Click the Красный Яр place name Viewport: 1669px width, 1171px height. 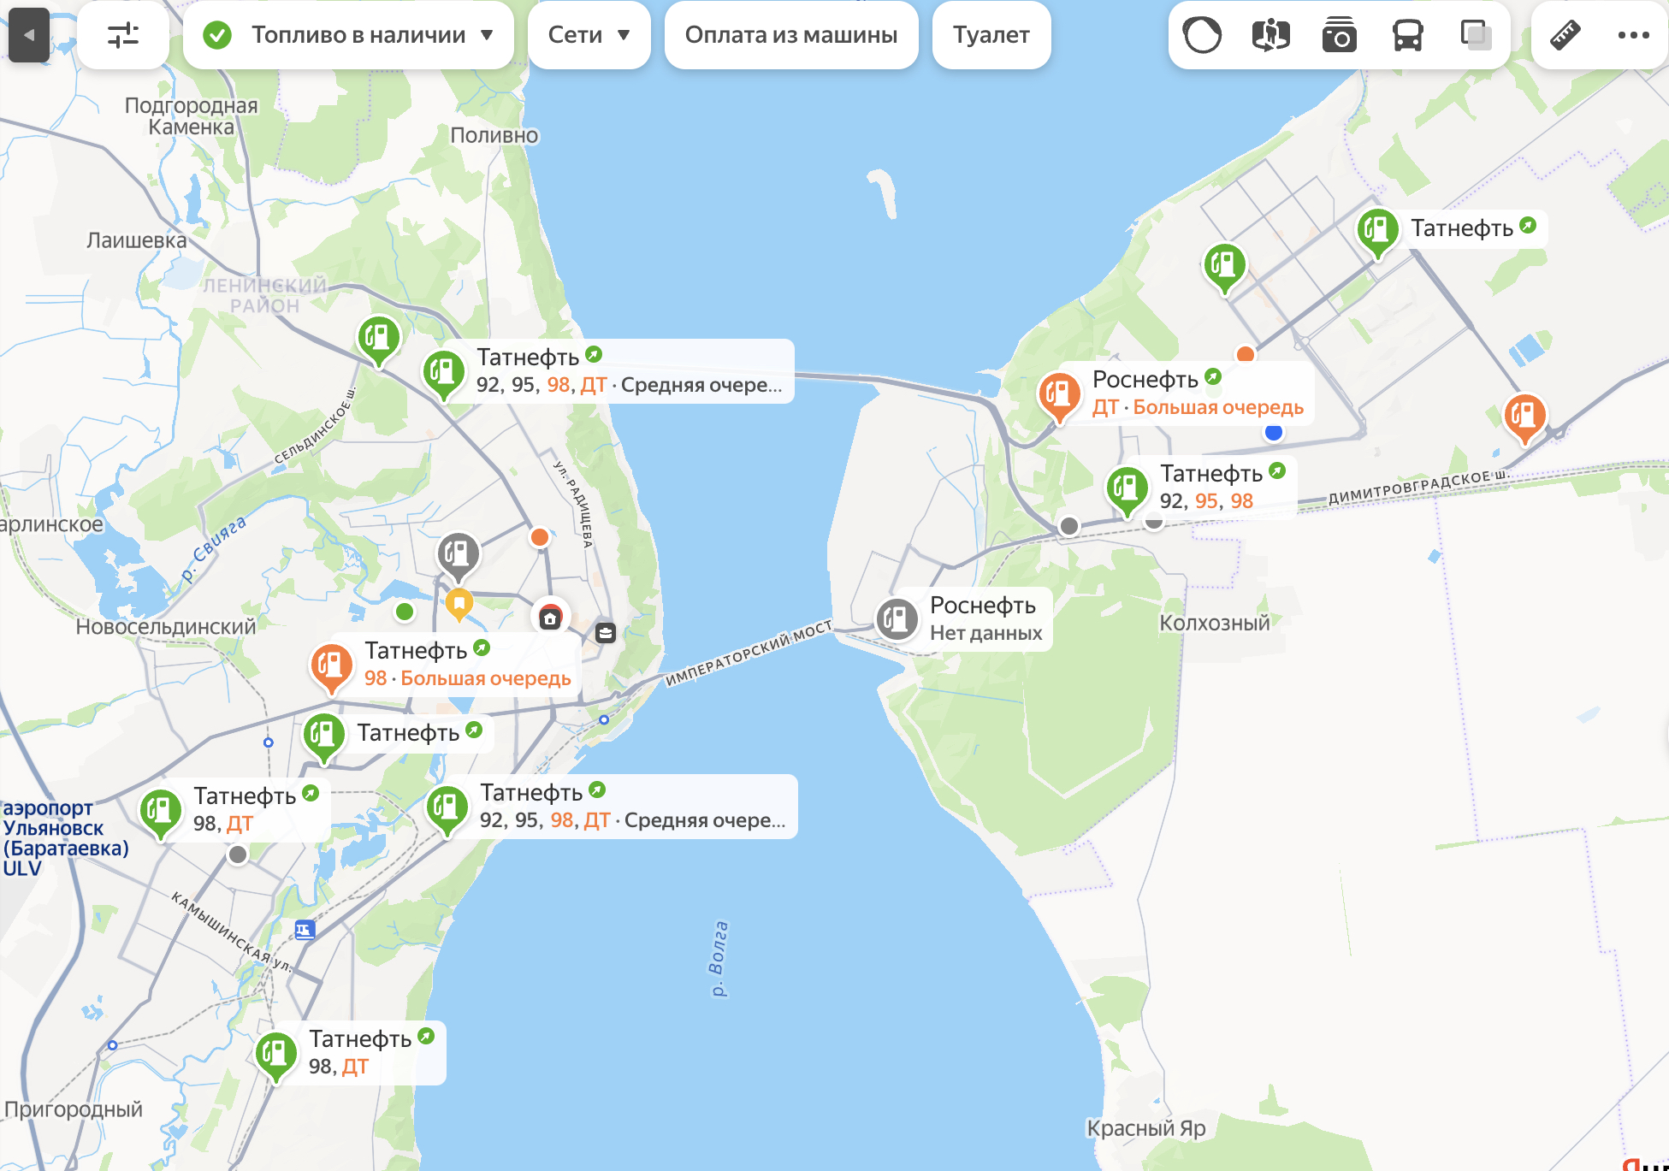pyautogui.click(x=1146, y=1128)
